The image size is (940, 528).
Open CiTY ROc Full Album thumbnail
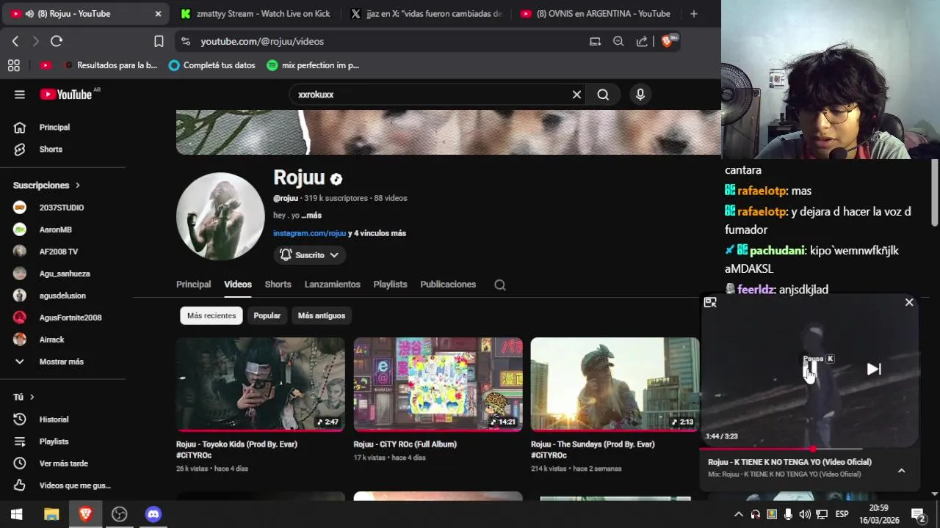point(438,384)
